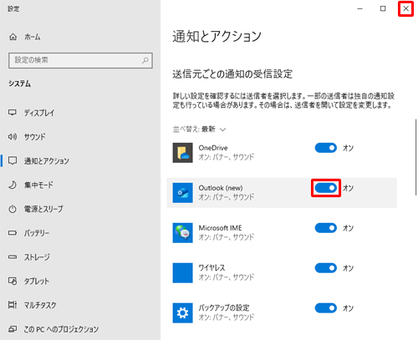Select the Projecting to this PC icon

pyautogui.click(x=13, y=329)
